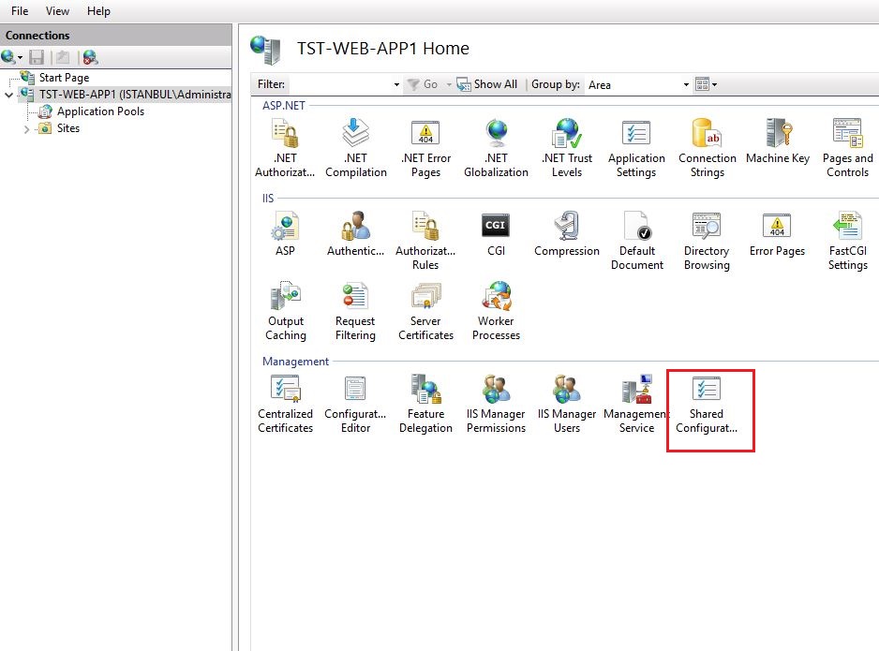Expand the Sites tree node
The image size is (879, 651).
point(26,129)
